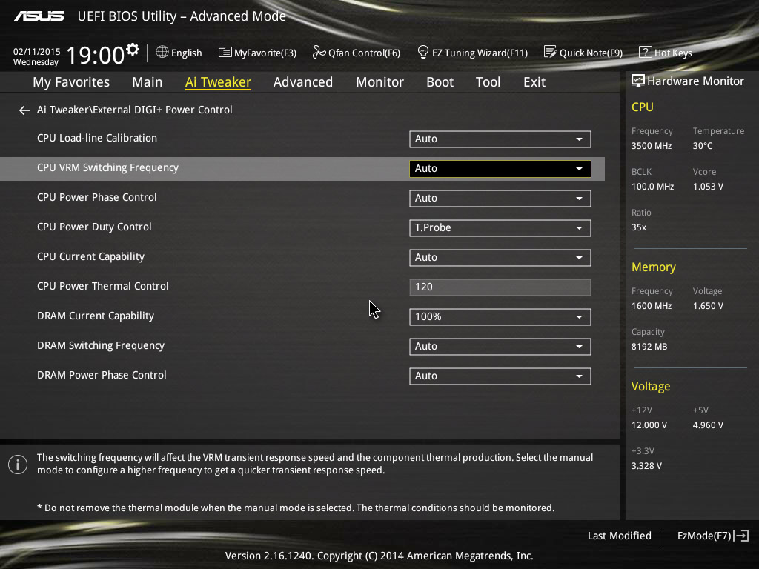The image size is (759, 569).
Task: Select CPU VRM Switching Frequency label
Action: tap(108, 167)
